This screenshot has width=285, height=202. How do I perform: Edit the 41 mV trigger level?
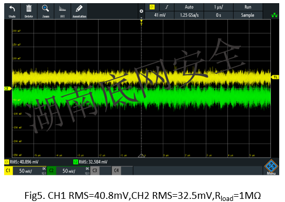pos(160,15)
